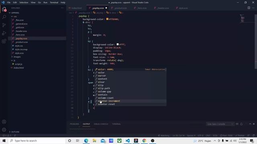The height and width of the screenshot is (144, 257).
Task: Click the Prettier status bar item
Action: pyautogui.click(x=240, y=136)
